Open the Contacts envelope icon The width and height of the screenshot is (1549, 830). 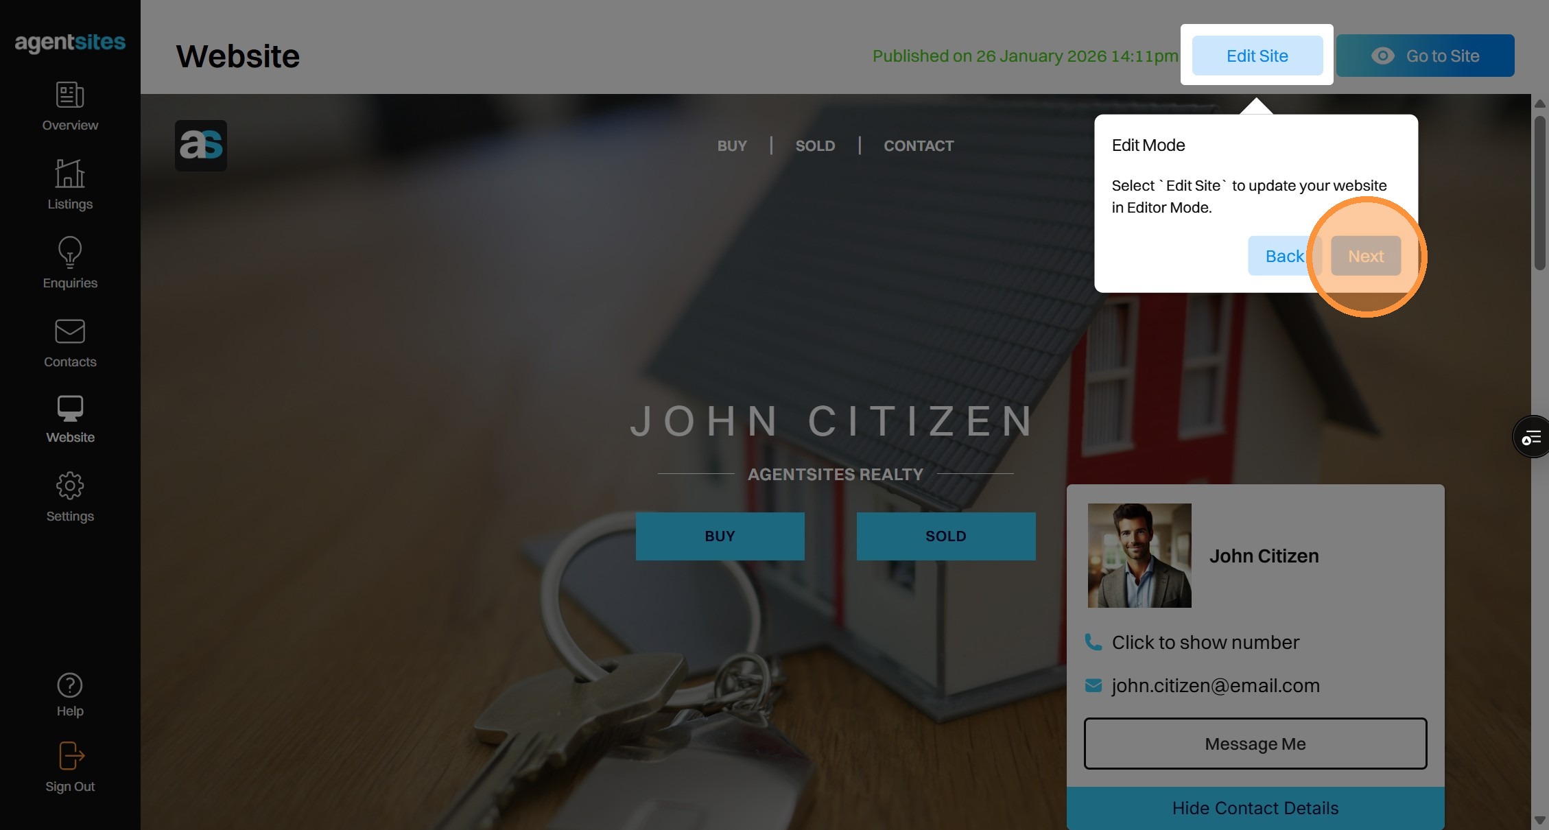[x=70, y=331]
